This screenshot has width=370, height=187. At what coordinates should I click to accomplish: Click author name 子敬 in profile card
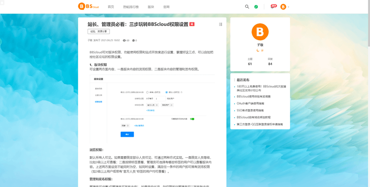[x=260, y=45]
